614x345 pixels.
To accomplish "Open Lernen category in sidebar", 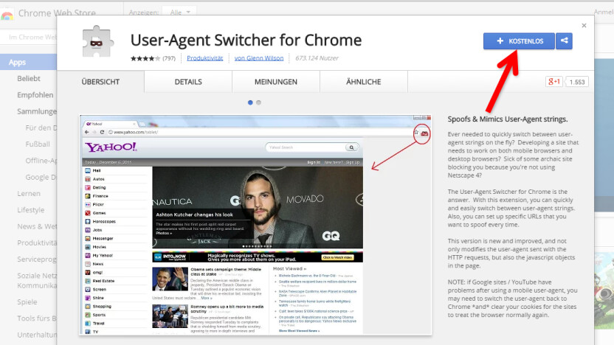I will click(29, 194).
